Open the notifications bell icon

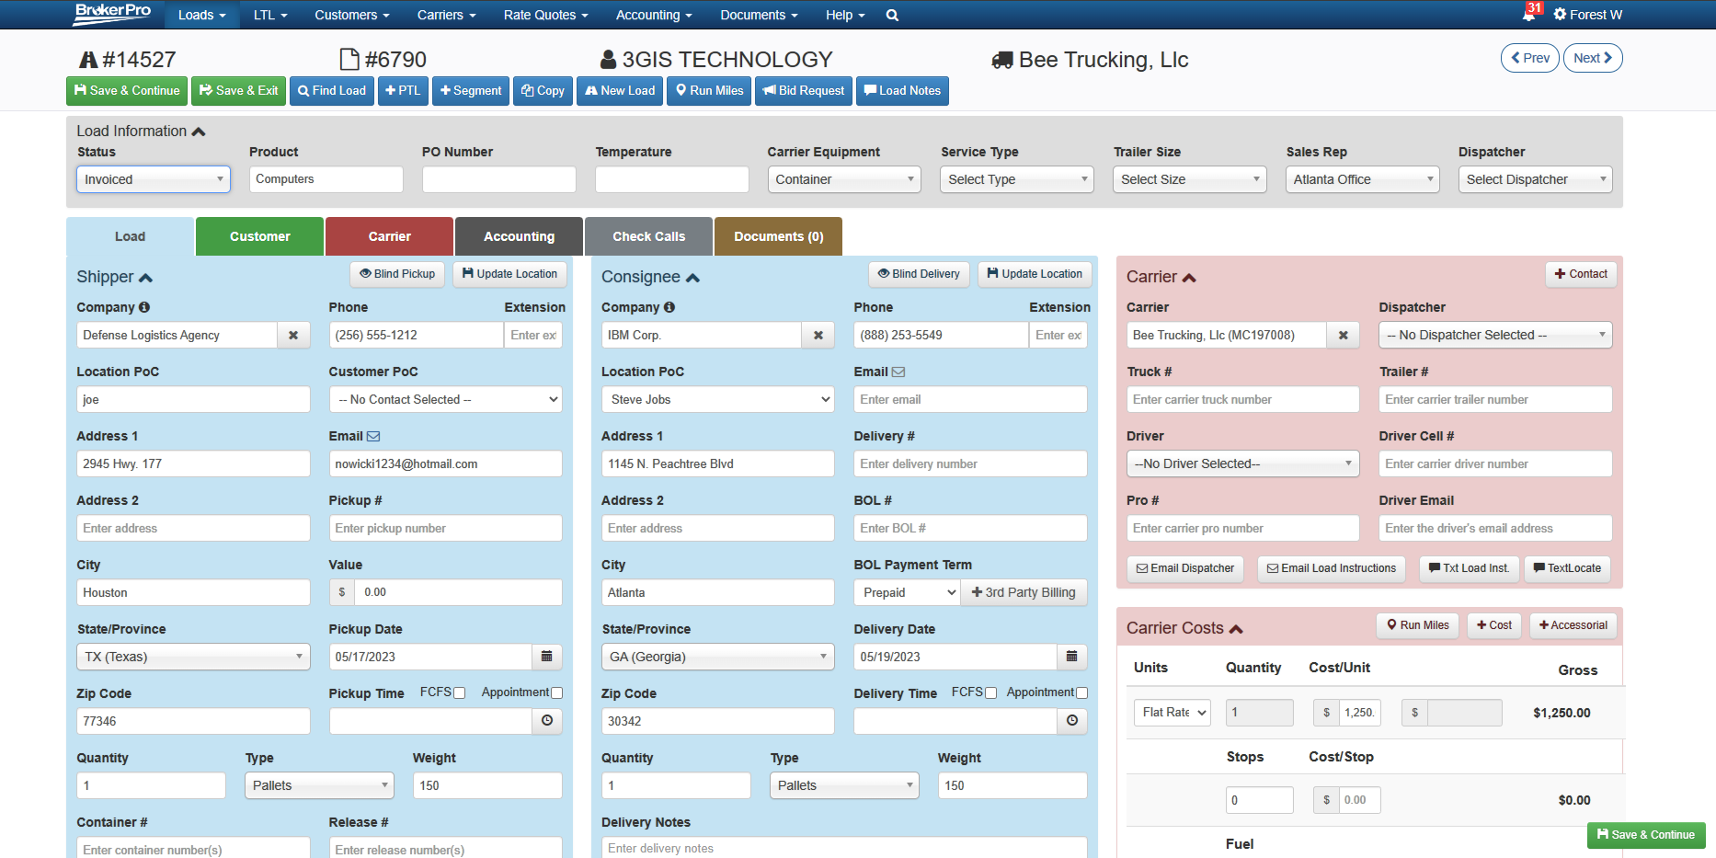tap(1528, 15)
